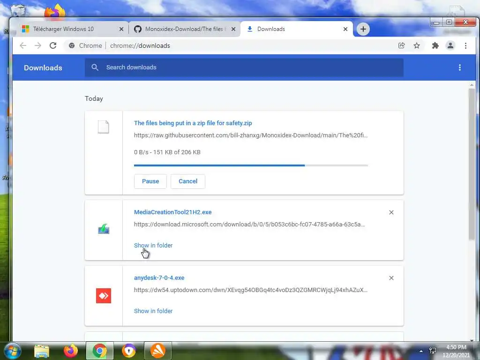The width and height of the screenshot is (480, 360).
Task: Switch to the Monoxidex-Download GitHub tab
Action: click(185, 29)
